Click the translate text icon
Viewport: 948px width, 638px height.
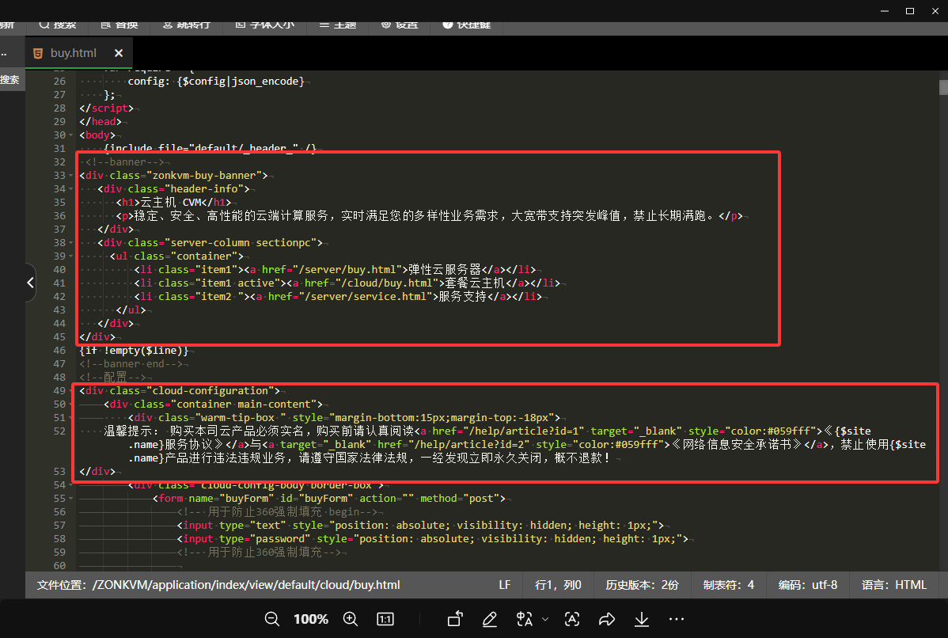point(525,619)
